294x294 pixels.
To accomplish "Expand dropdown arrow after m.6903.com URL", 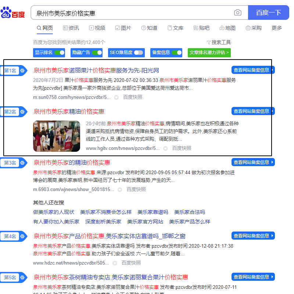I will tap(120, 190).
